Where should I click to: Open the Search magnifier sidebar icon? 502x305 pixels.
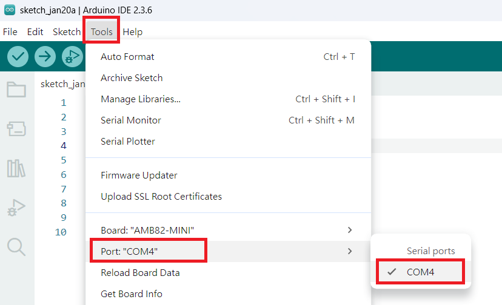16,246
